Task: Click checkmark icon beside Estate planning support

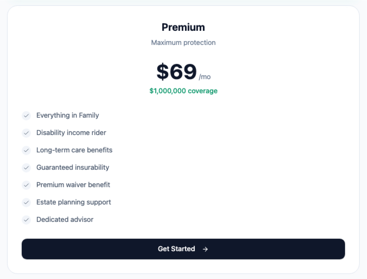Action: (x=26, y=202)
